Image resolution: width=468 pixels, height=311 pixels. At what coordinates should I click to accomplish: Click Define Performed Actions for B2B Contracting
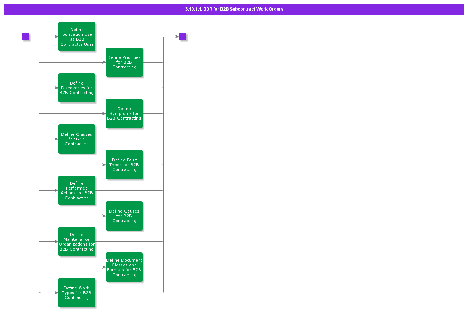77,190
